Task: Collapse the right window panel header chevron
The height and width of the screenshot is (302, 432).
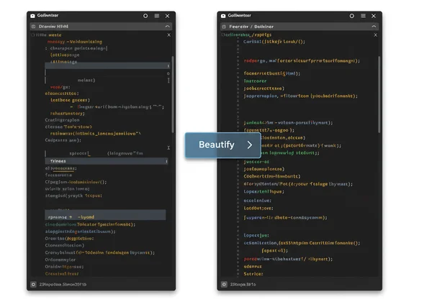Action: [x=374, y=27]
